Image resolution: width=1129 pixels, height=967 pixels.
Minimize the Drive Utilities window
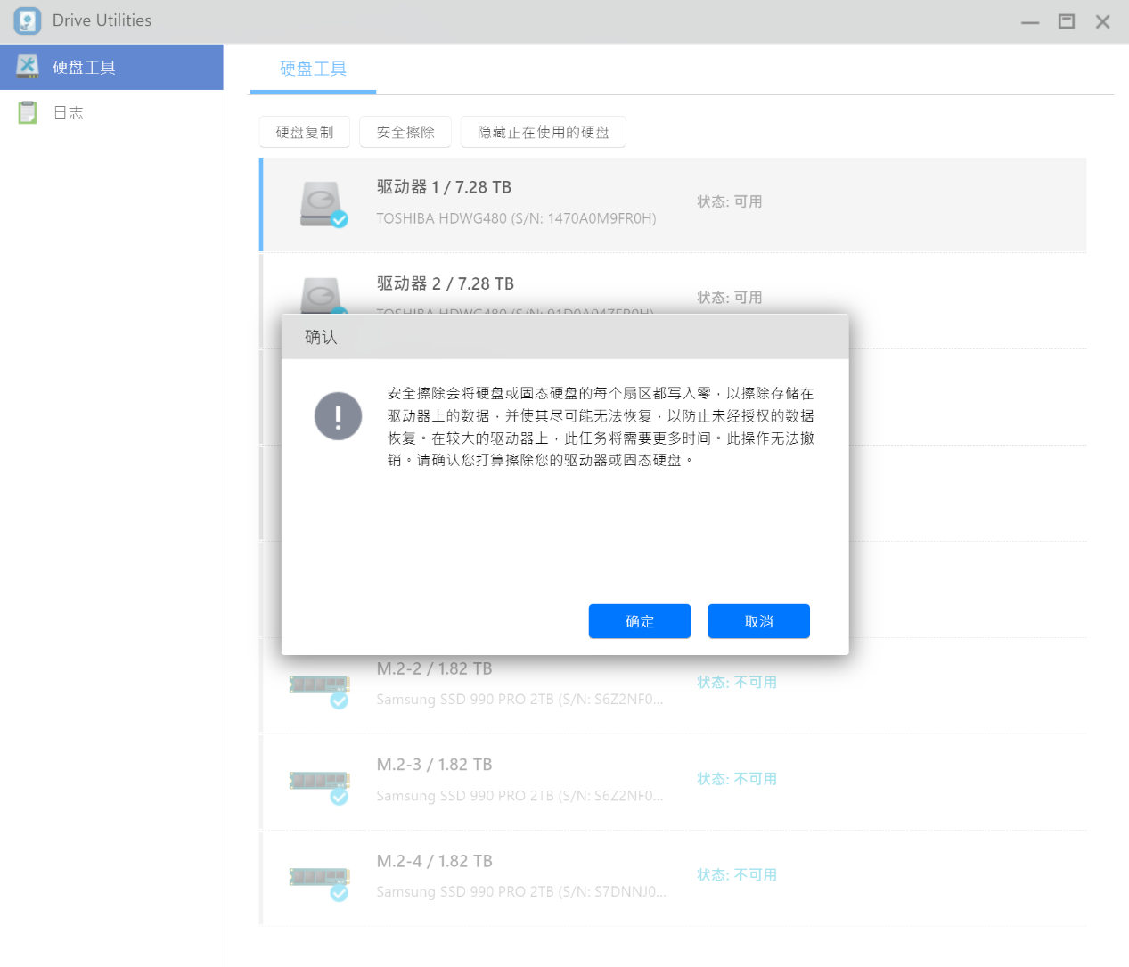[x=1030, y=21]
